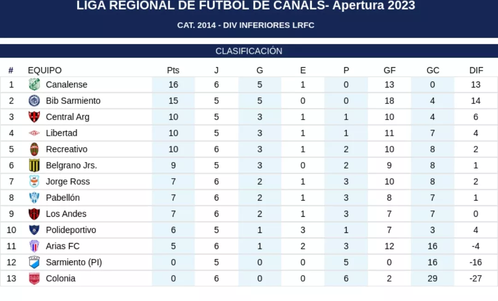Click the DIF column header

(x=476, y=70)
